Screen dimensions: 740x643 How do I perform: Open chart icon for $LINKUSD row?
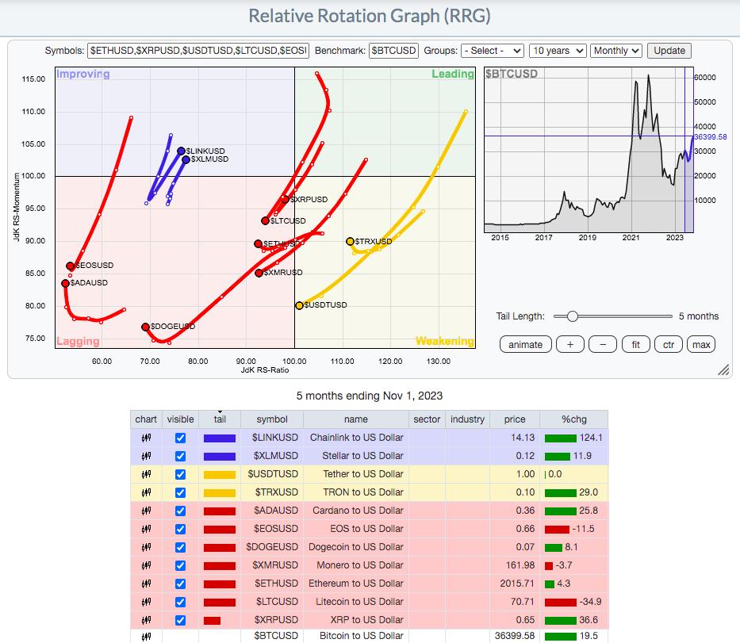(x=146, y=438)
